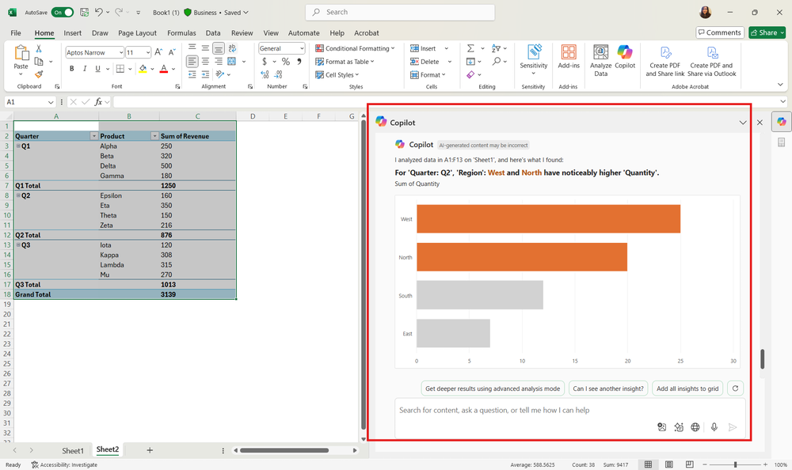
Task: Click the AutoSum sigma icon
Action: [x=470, y=48]
